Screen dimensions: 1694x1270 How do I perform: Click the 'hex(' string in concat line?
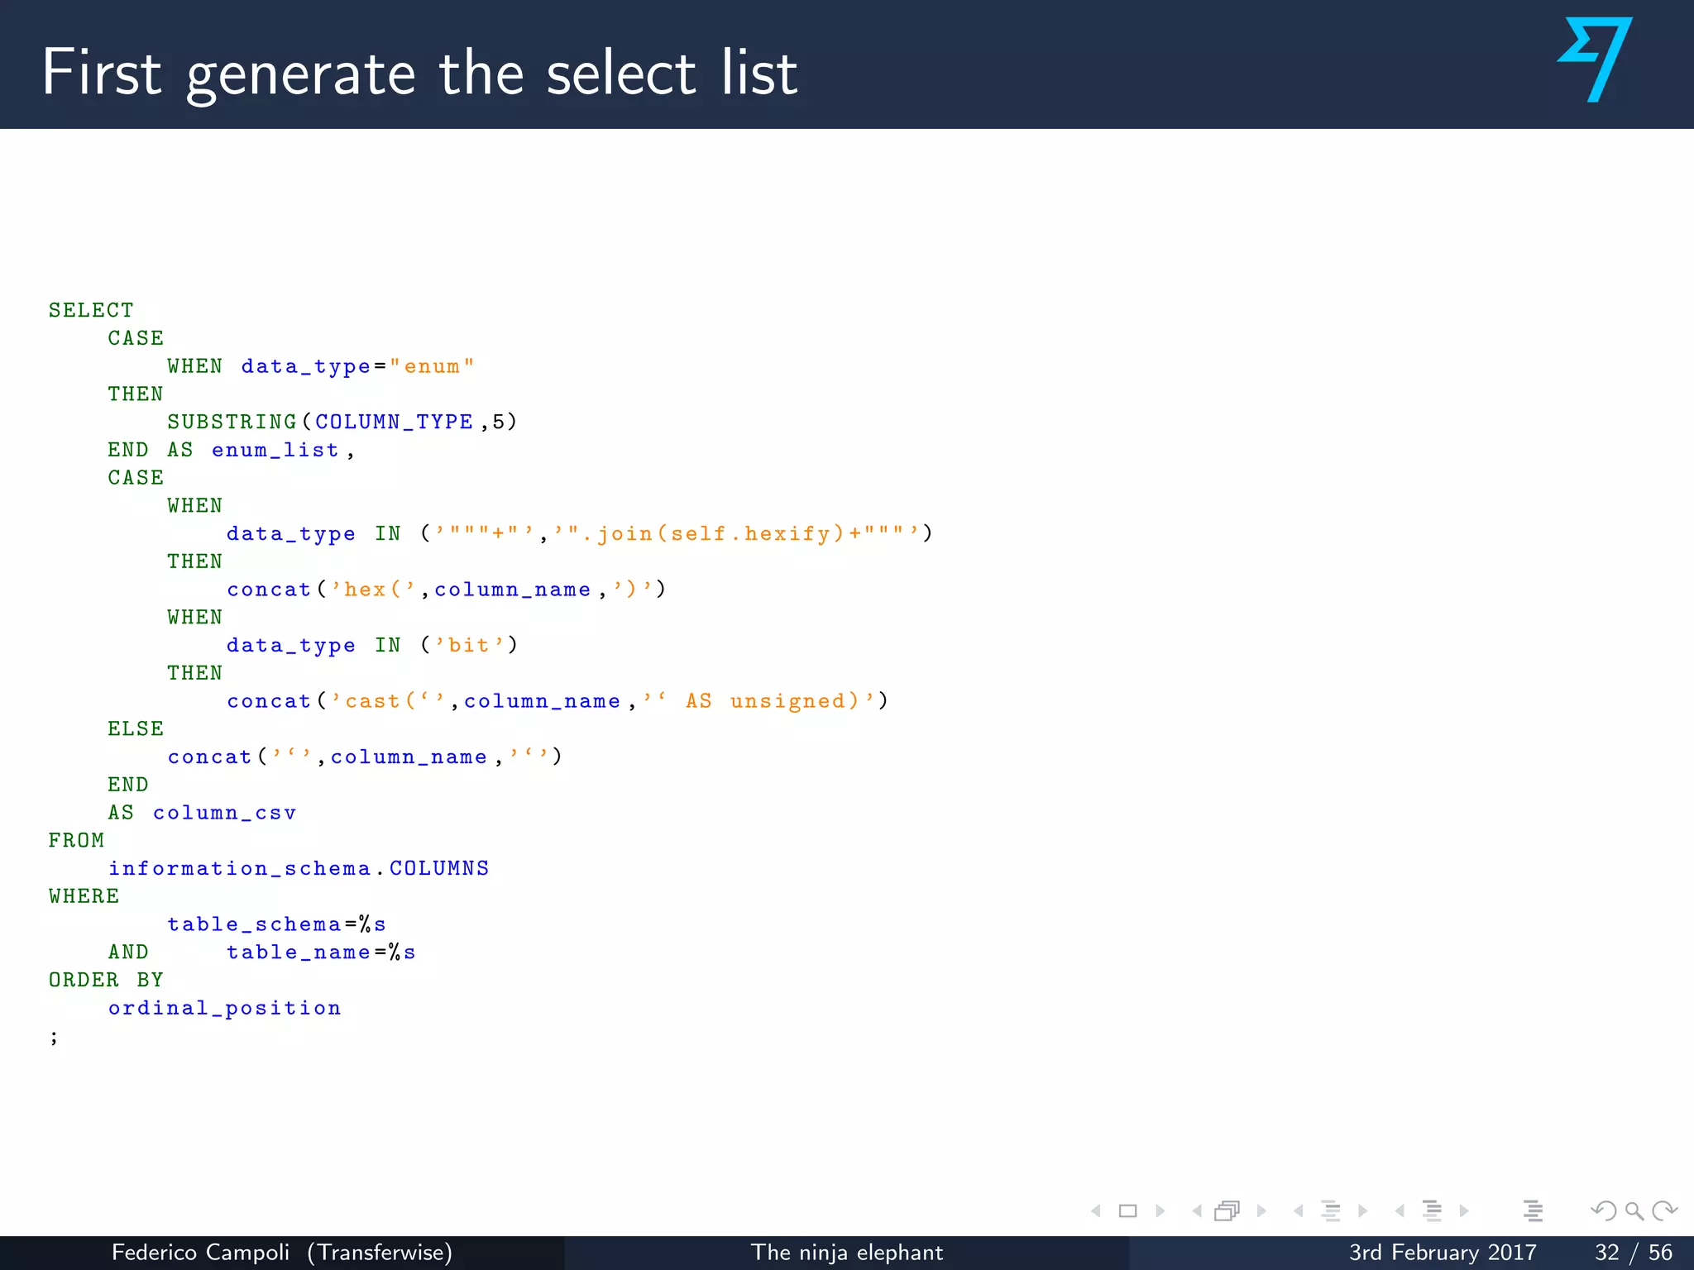(x=372, y=590)
